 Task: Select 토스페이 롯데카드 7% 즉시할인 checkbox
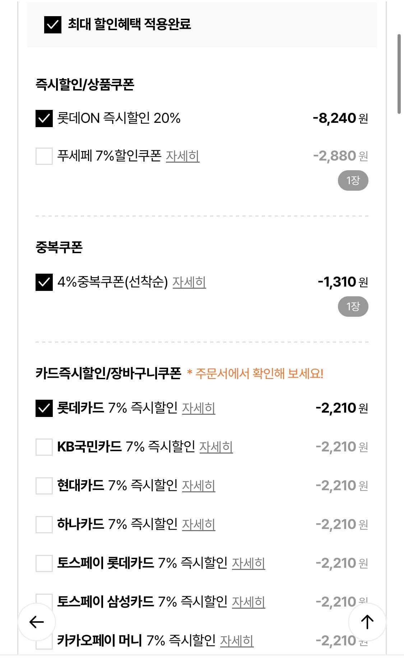pos(44,563)
